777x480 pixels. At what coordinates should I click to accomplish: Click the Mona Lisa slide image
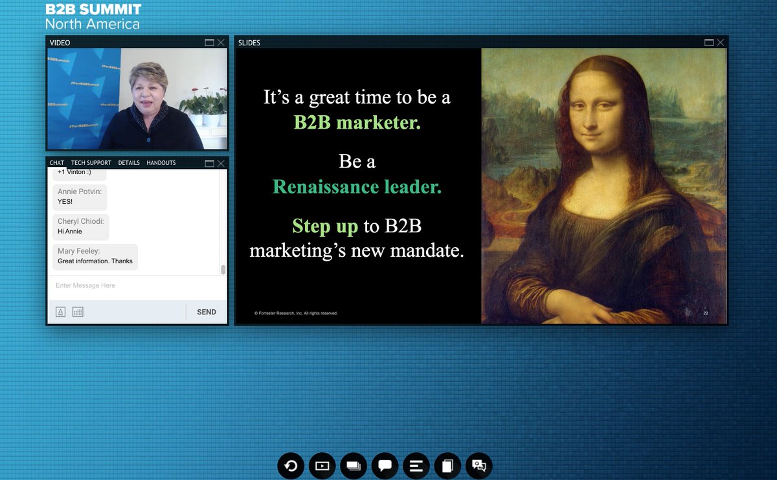click(604, 186)
